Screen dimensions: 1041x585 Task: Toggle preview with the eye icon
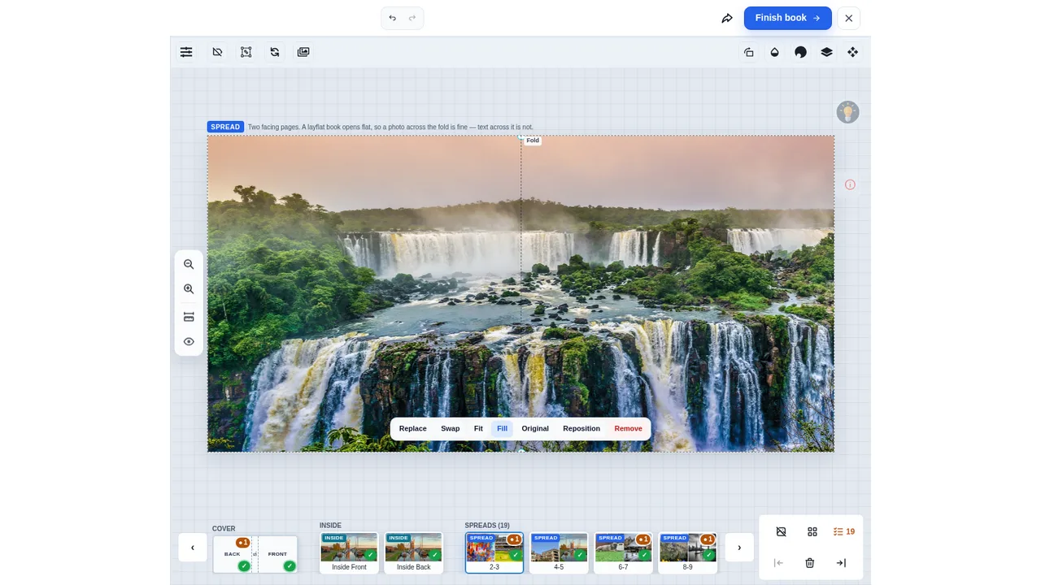click(x=189, y=342)
